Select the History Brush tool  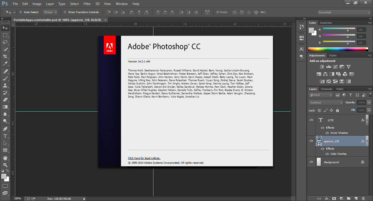tap(5, 93)
